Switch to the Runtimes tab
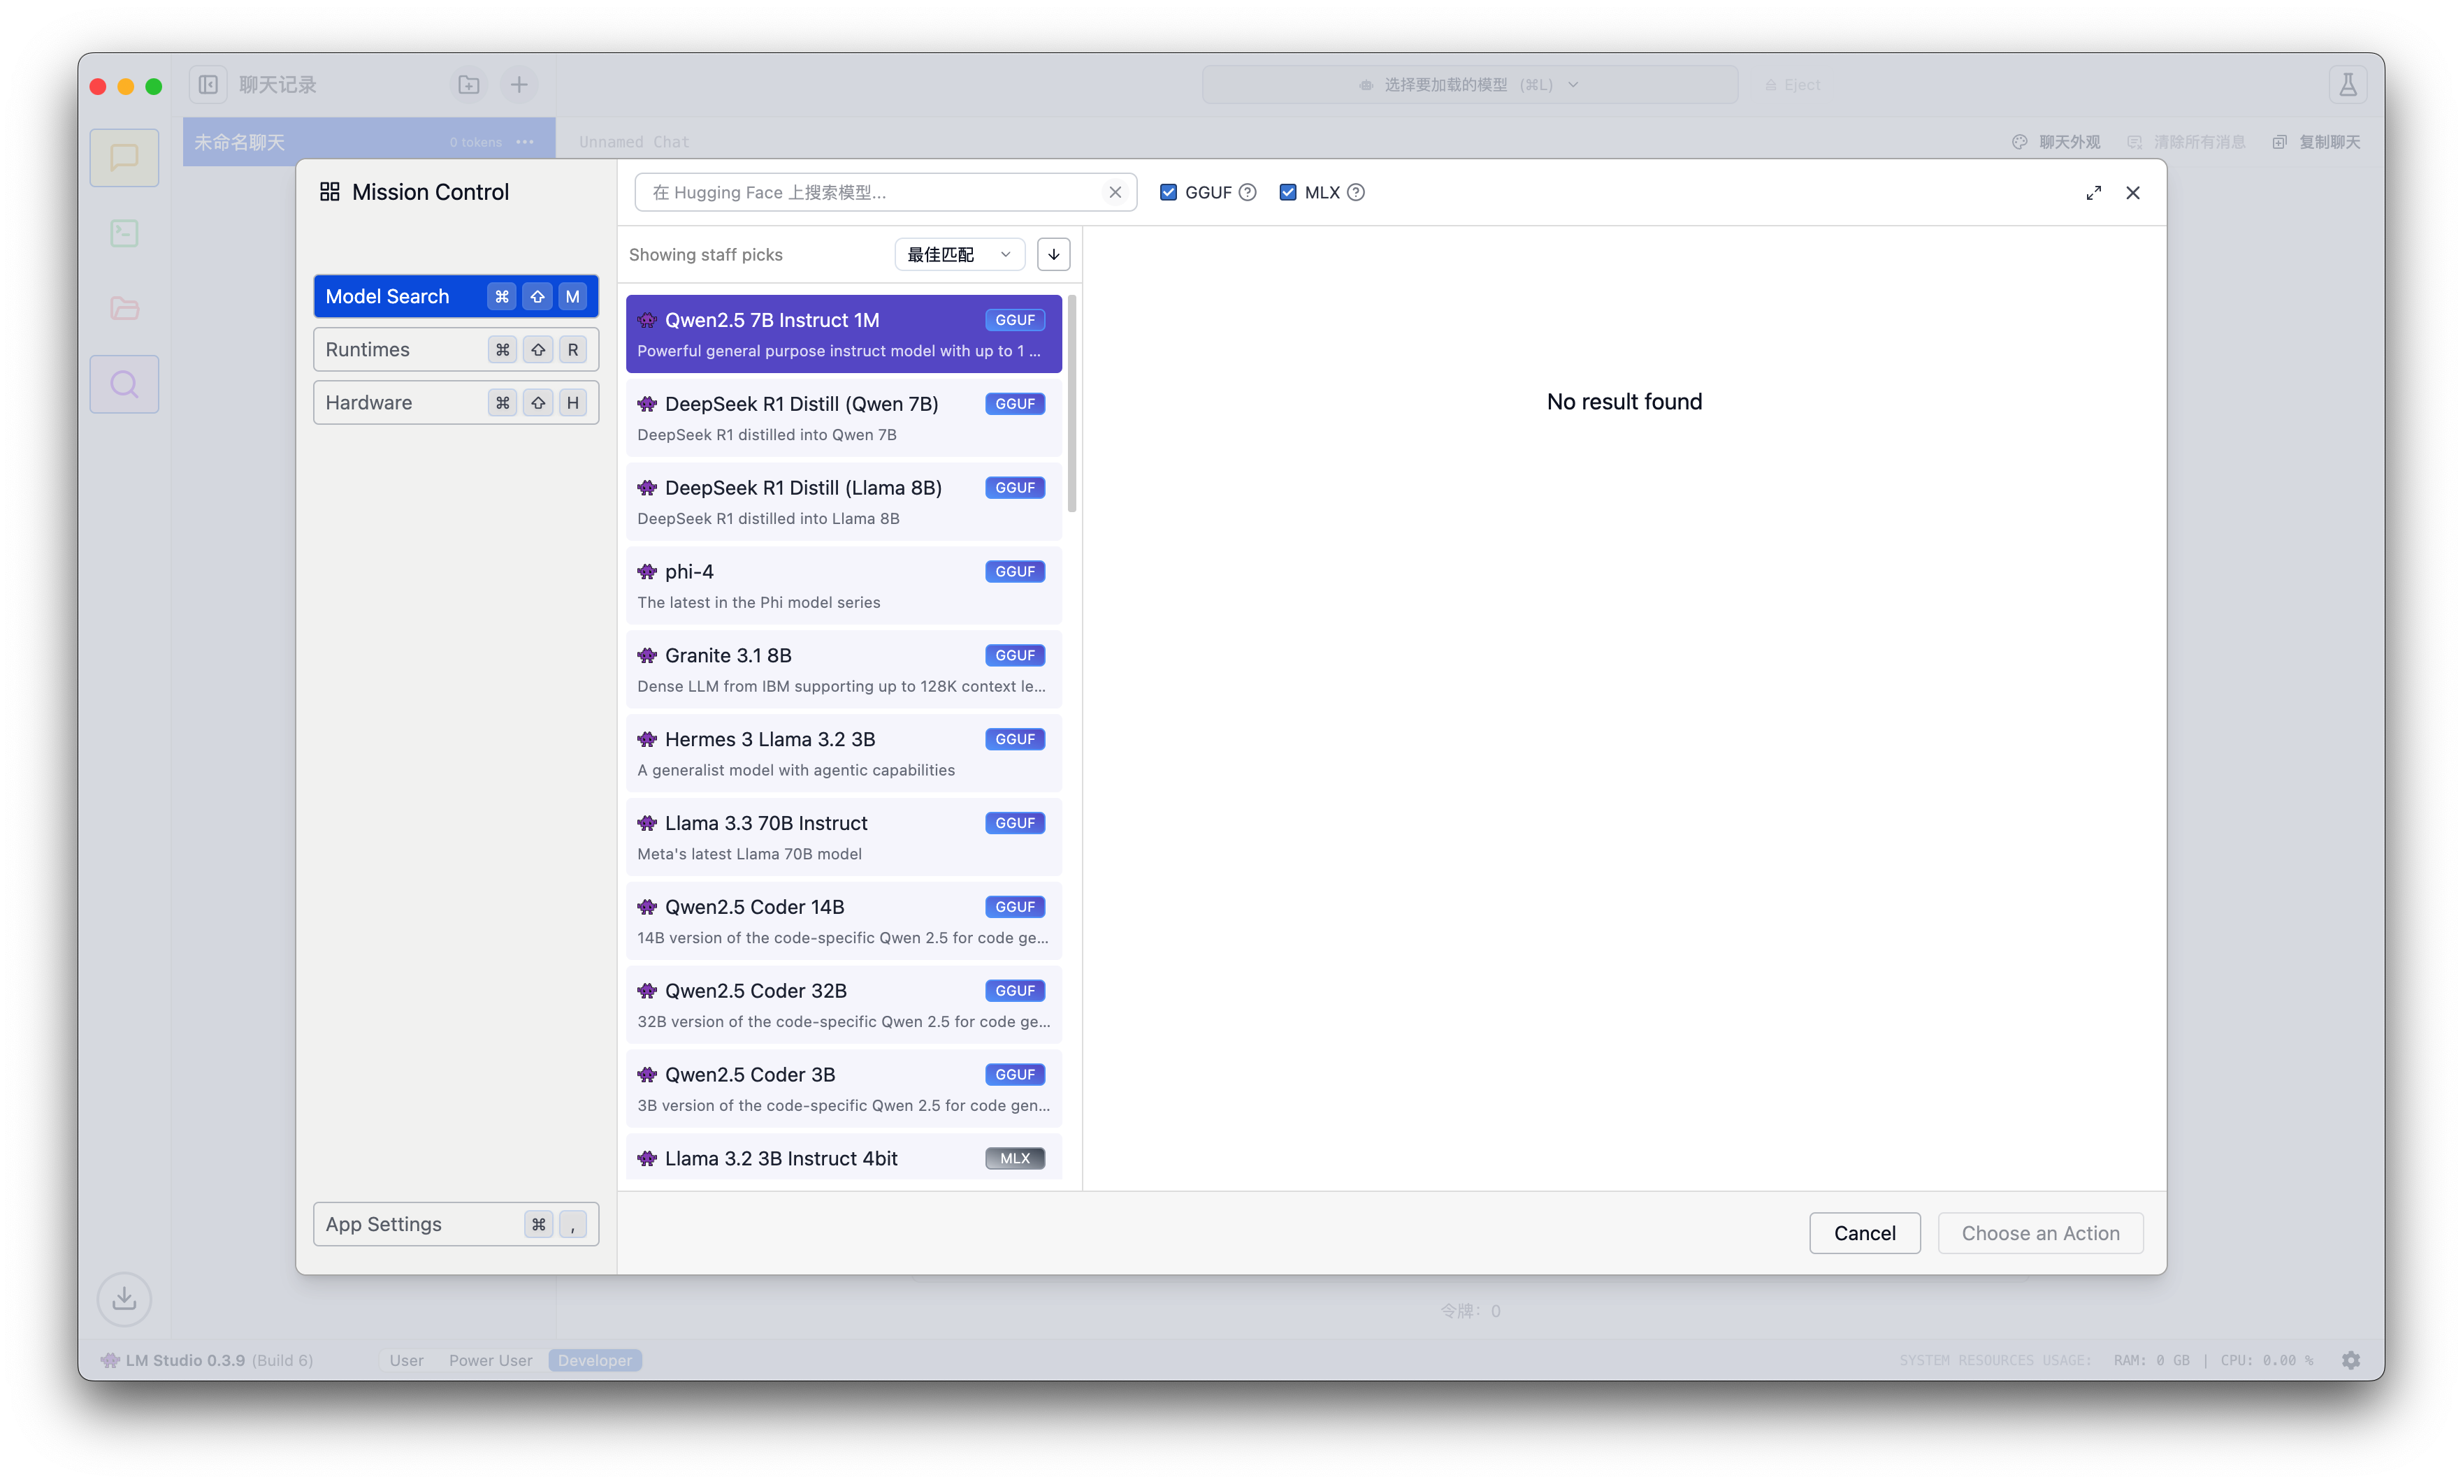Image resolution: width=2463 pixels, height=1484 pixels. click(456, 350)
